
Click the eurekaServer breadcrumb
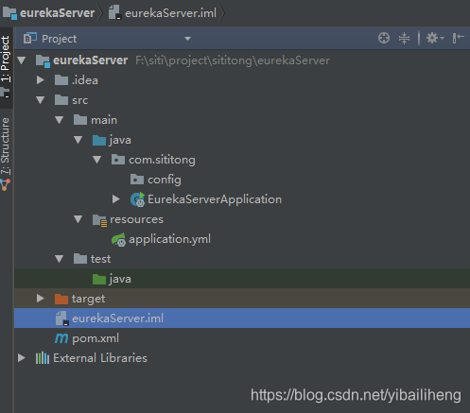click(58, 13)
